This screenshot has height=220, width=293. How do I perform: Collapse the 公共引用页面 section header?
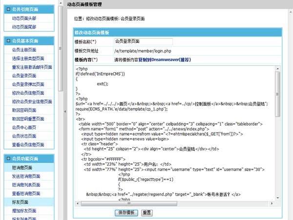pyautogui.click(x=29, y=9)
